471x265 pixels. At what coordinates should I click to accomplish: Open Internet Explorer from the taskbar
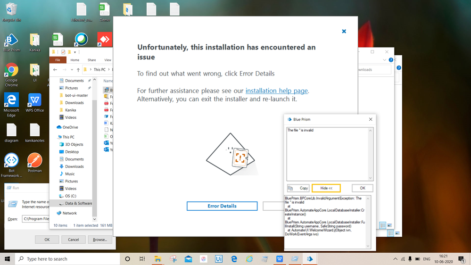(249, 259)
